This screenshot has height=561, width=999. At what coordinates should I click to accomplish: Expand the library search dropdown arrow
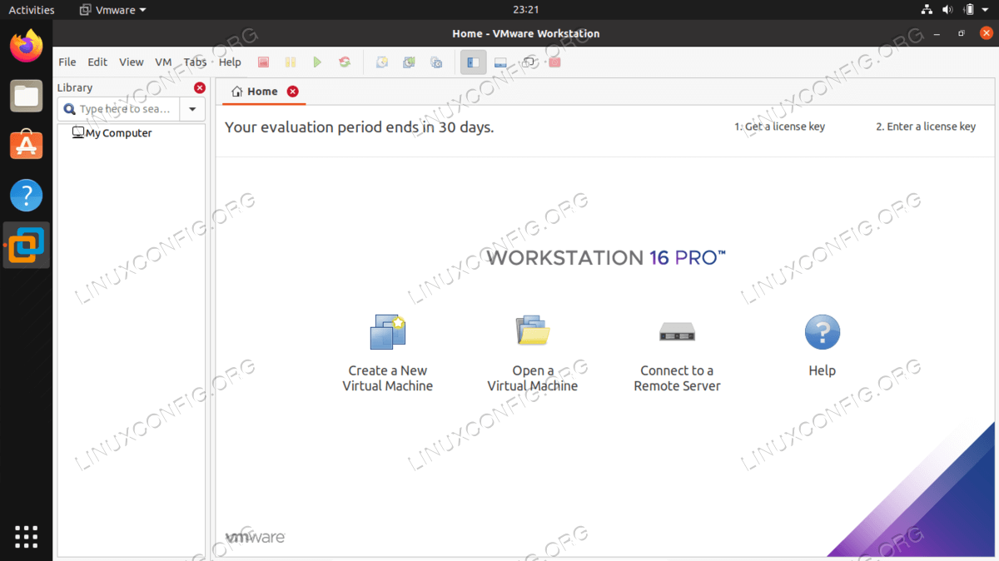pyautogui.click(x=192, y=109)
